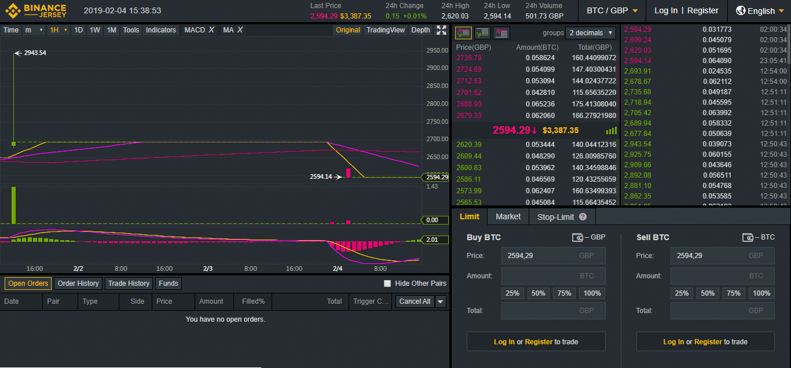Set buy amount to 50%

click(539, 293)
